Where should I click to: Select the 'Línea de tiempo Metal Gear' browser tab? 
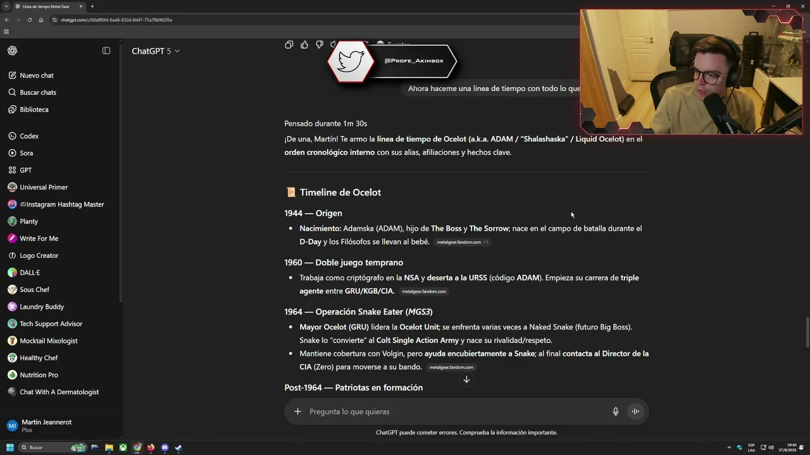[49, 6]
